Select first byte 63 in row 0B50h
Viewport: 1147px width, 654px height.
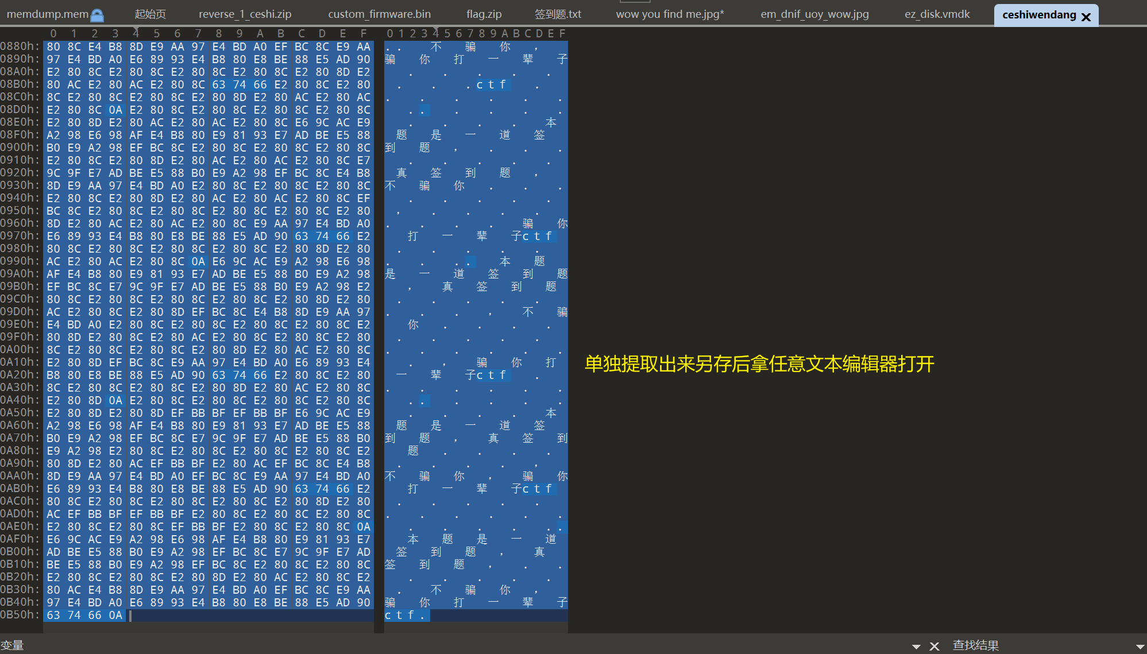click(53, 615)
